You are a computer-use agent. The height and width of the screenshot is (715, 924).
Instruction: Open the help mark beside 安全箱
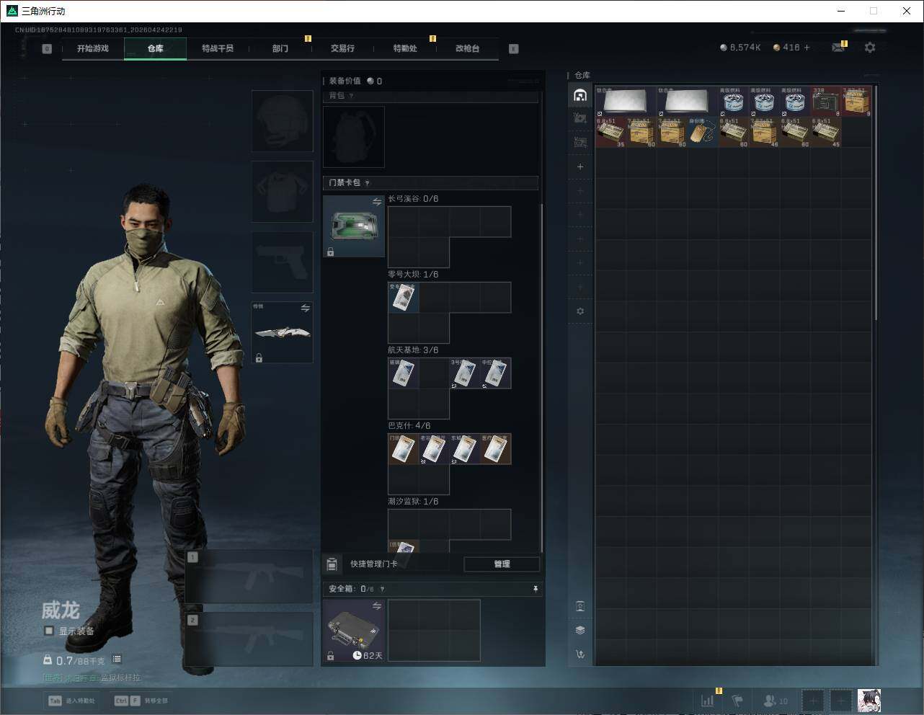tap(382, 589)
